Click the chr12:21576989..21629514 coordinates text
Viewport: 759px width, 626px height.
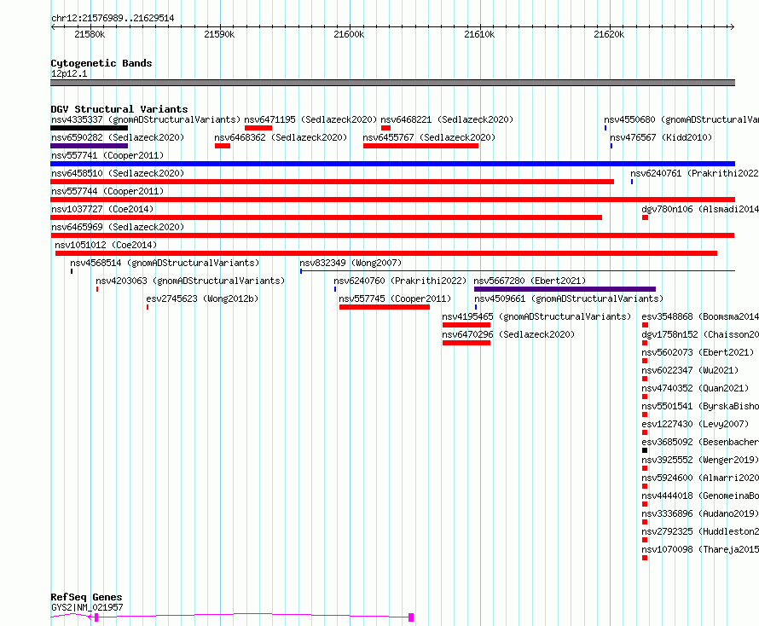click(x=113, y=19)
